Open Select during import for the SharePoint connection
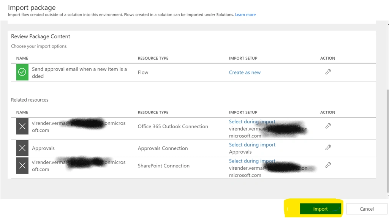The height and width of the screenshot is (219, 389). [x=252, y=161]
